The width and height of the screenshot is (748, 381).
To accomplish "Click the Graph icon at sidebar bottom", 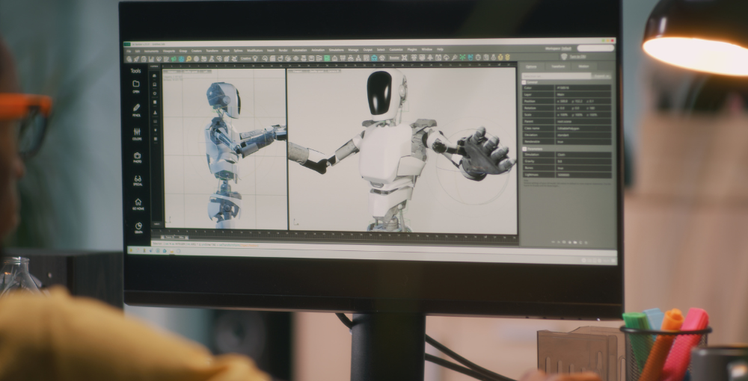I will coord(138,226).
